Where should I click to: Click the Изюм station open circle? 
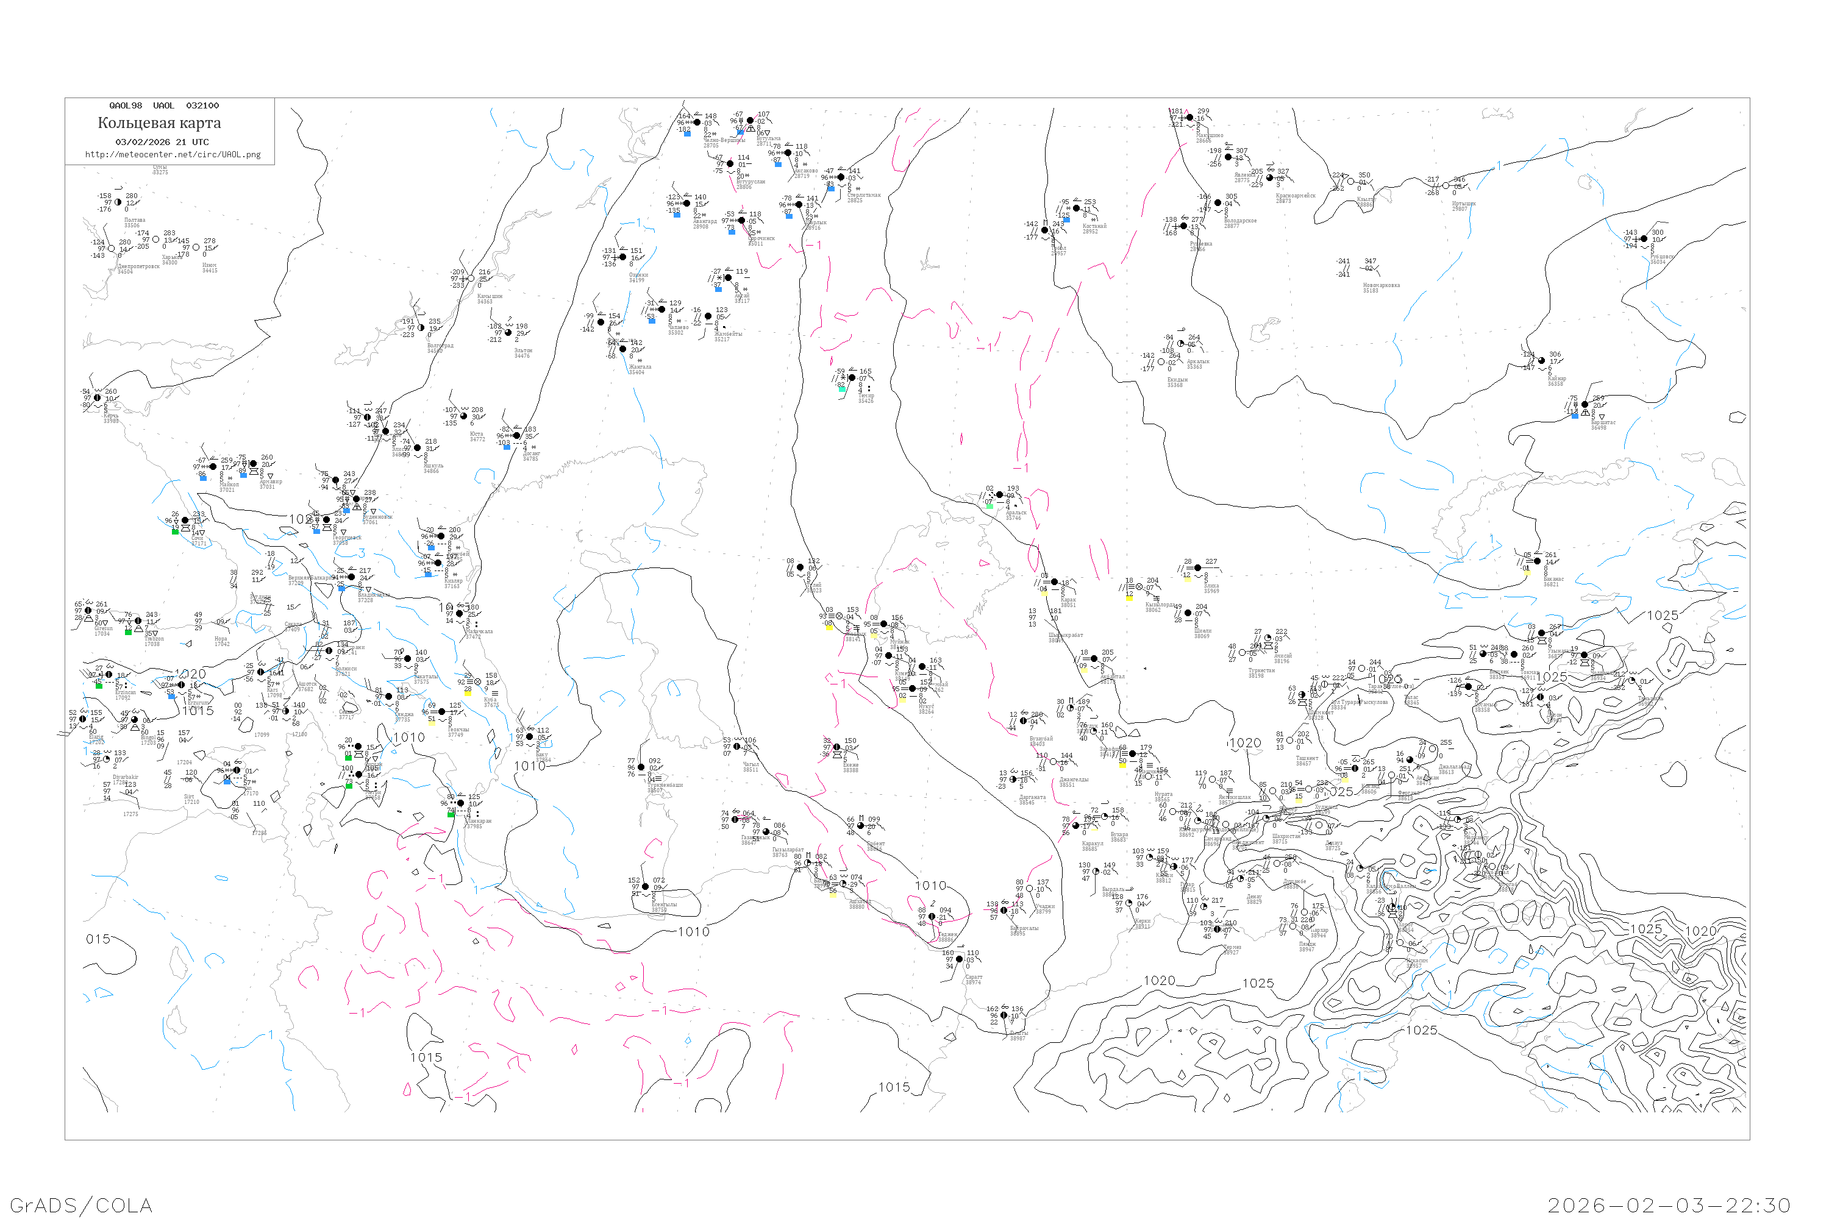coord(196,248)
